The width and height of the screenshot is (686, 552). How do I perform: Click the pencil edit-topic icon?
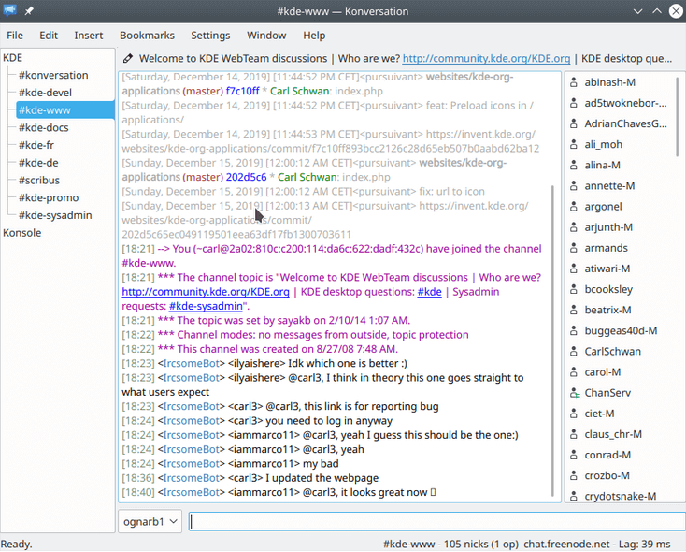tap(128, 58)
